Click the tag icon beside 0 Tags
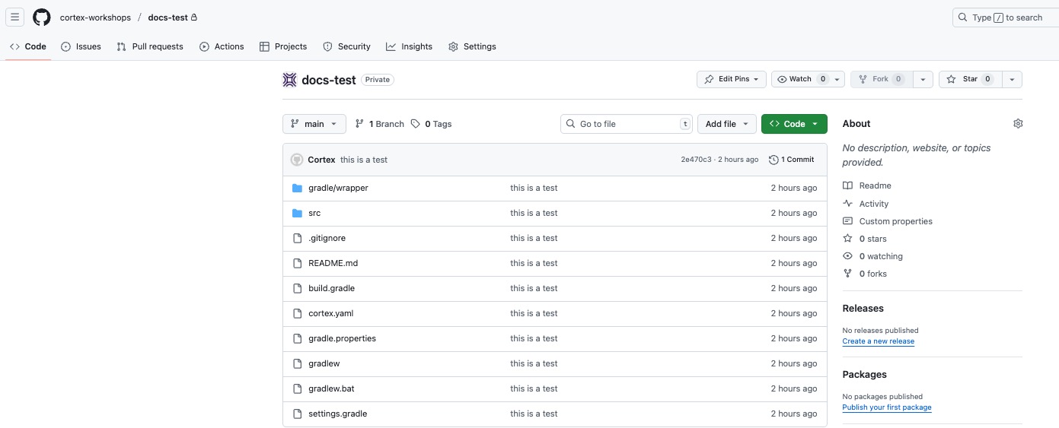Viewport: 1059px width, 428px height. point(415,124)
